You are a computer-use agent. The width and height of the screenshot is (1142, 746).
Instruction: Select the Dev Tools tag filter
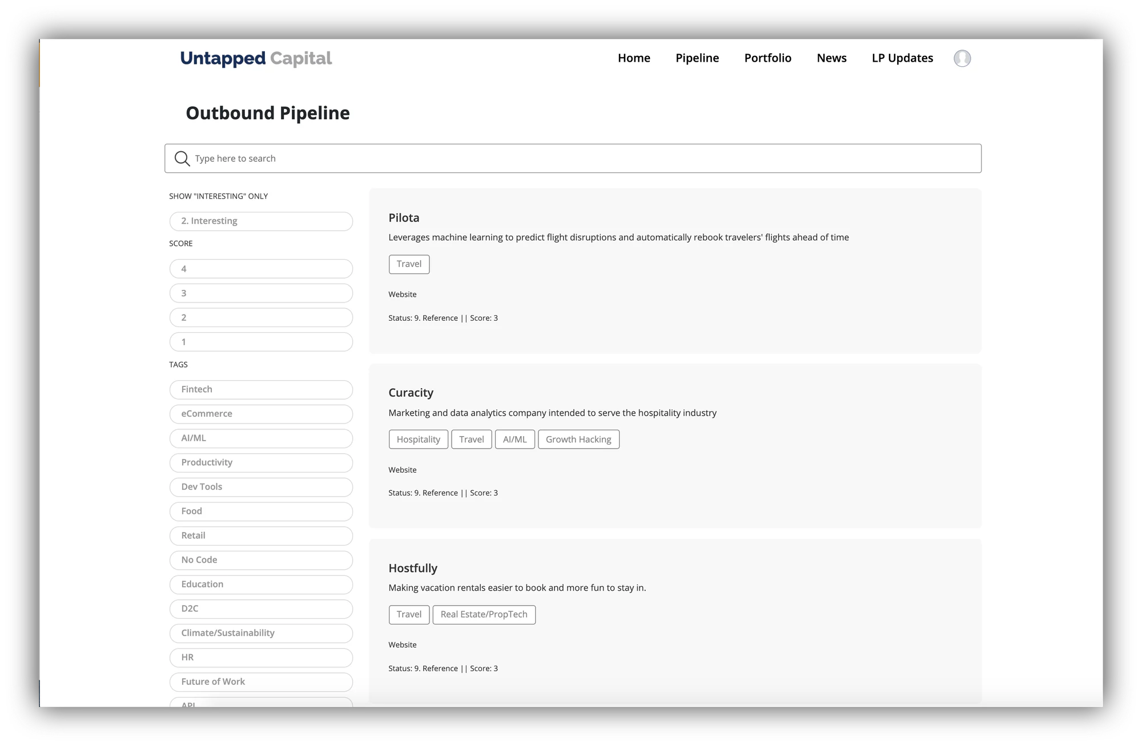261,487
